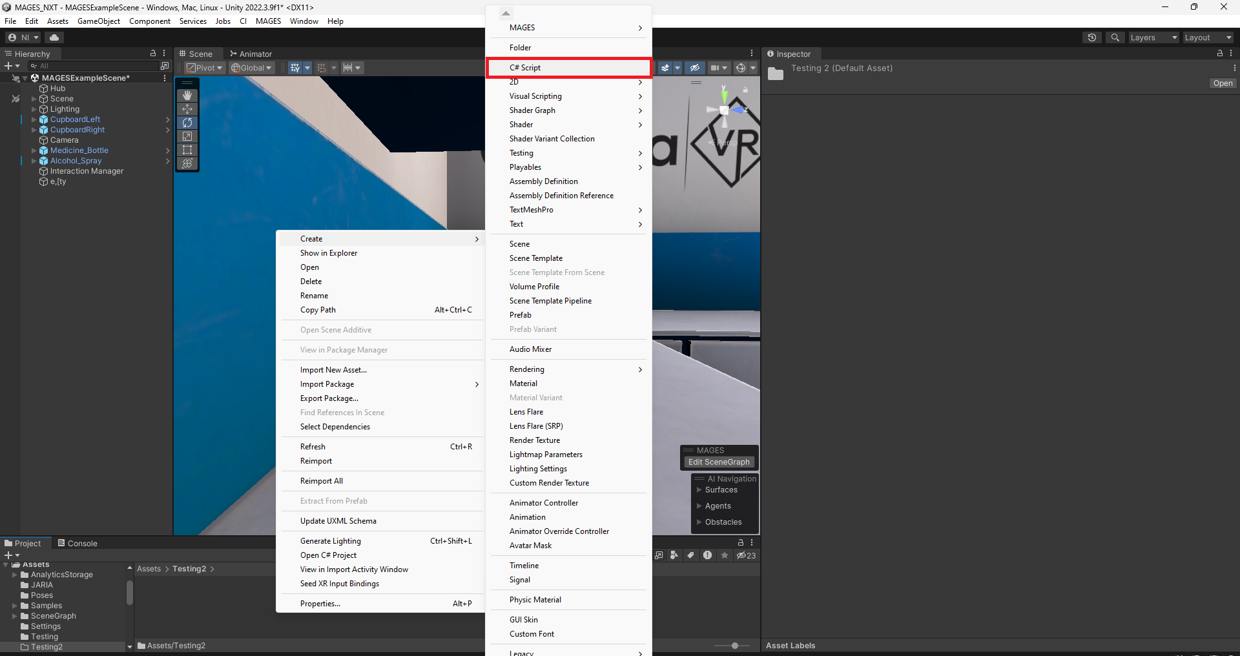Click the search by import log icon

pos(708,555)
